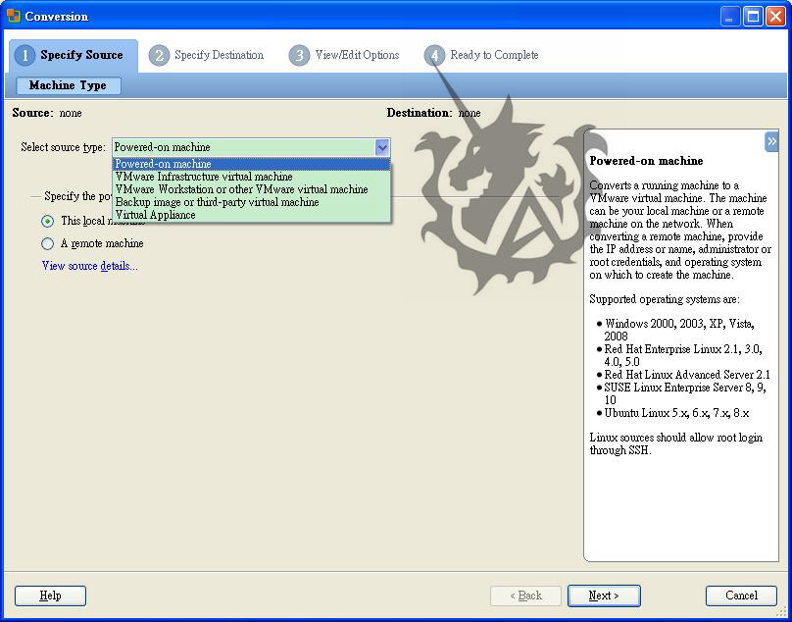Open View source details link
The image size is (792, 622).
click(x=90, y=266)
